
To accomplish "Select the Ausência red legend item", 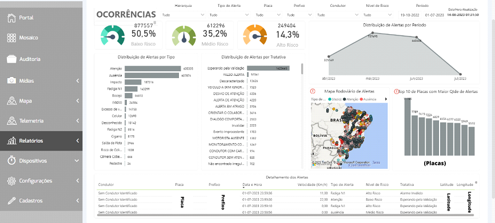I will pos(368,99).
